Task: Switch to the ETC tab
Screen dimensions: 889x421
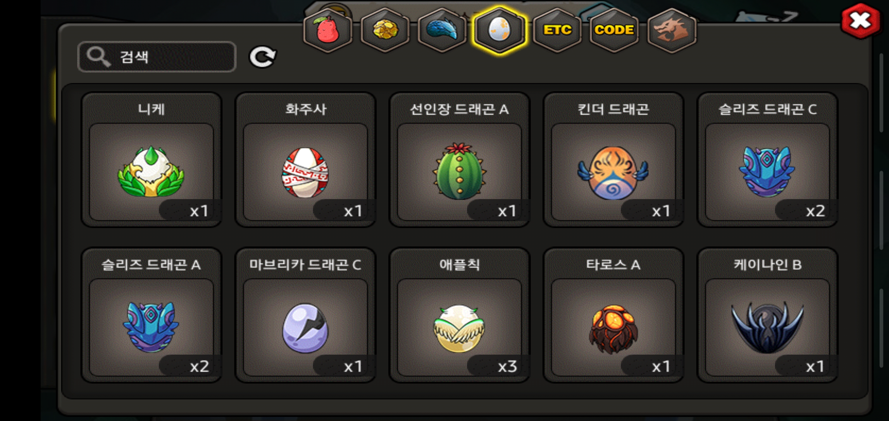Action: click(x=557, y=30)
